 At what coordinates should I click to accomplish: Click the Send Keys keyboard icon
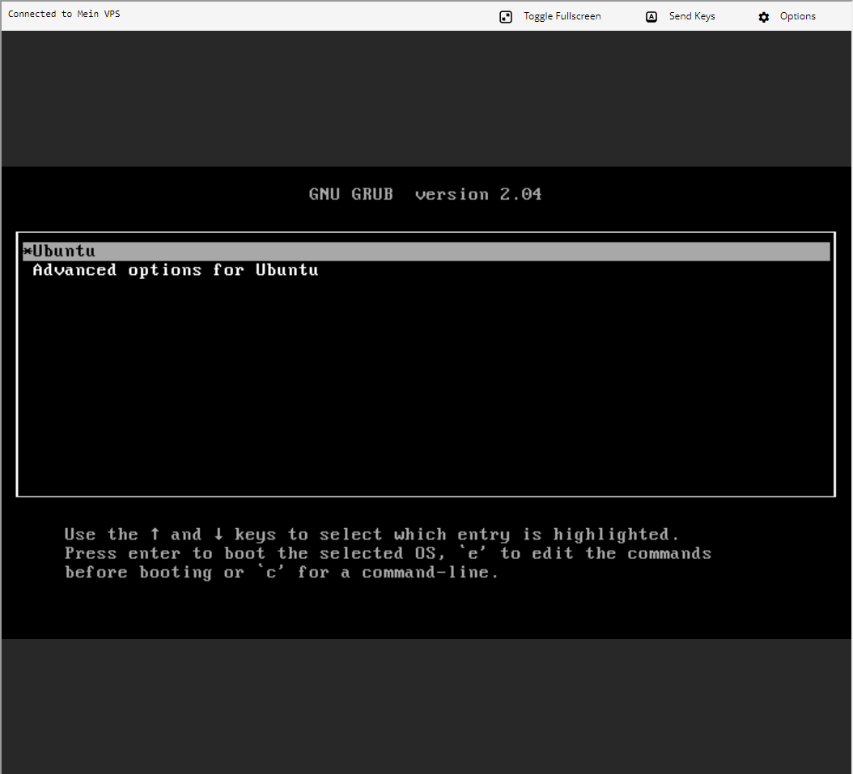pyautogui.click(x=651, y=17)
